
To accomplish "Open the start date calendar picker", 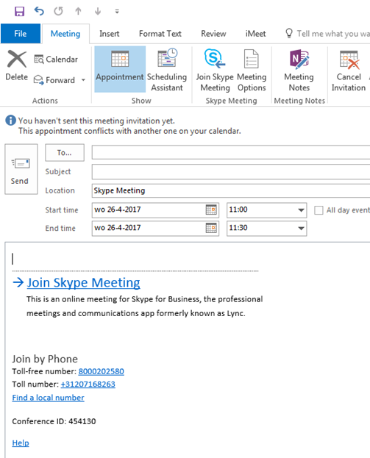I will [211, 210].
